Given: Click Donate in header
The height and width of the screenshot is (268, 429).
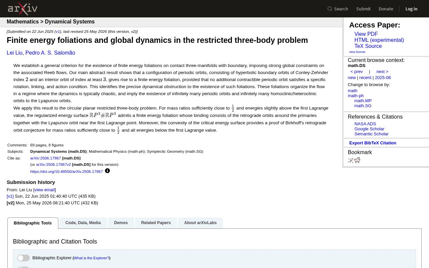Looking at the screenshot, I should (386, 9).
